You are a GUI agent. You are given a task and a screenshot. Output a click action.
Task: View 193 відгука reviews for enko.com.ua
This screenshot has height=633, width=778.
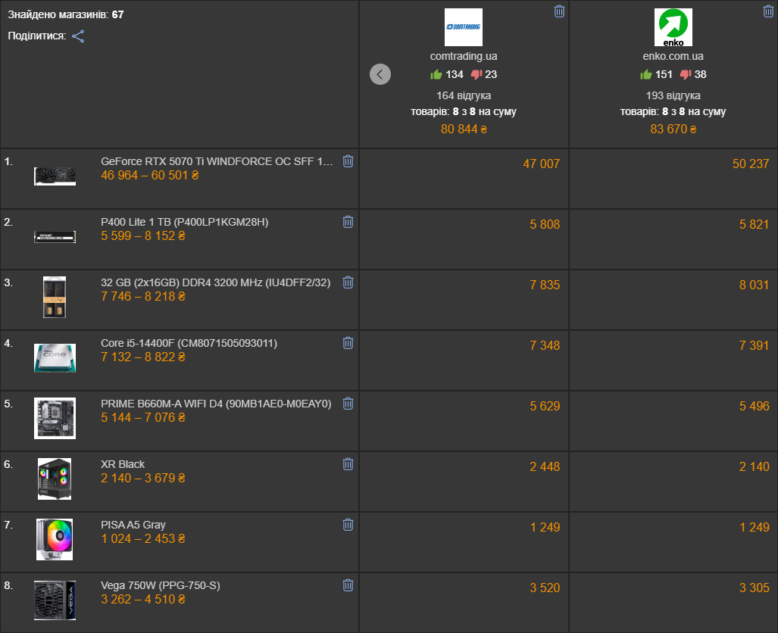point(673,95)
